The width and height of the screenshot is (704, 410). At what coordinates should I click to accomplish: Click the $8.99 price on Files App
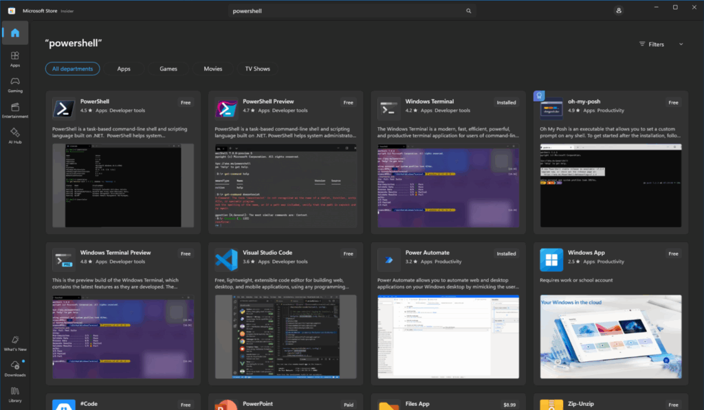tap(509, 405)
